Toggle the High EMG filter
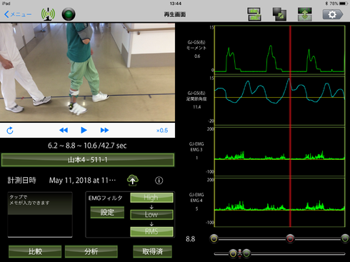The width and height of the screenshot is (350, 262). click(151, 198)
